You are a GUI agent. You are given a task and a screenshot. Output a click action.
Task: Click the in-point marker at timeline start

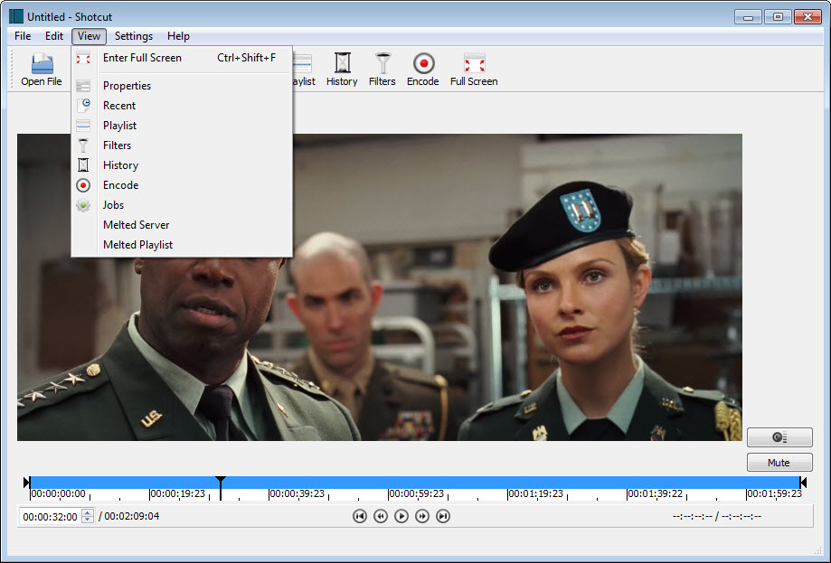[x=27, y=482]
